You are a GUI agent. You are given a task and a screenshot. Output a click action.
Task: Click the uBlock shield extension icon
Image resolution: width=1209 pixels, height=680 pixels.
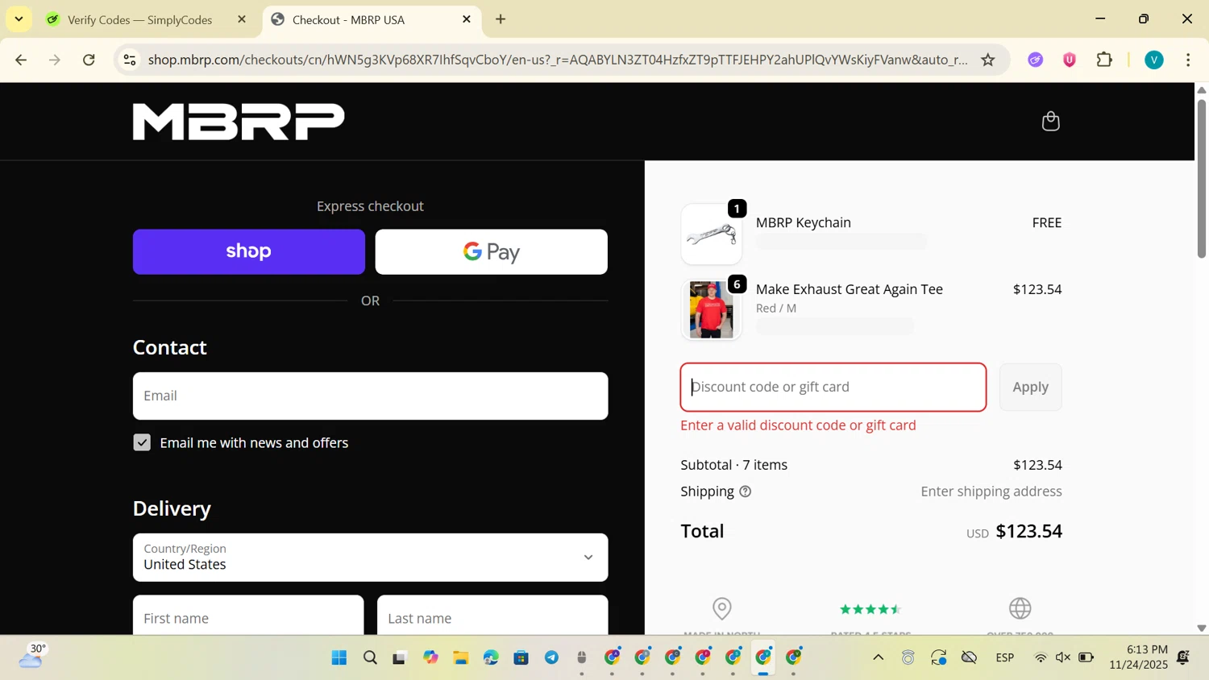pos(1070,60)
